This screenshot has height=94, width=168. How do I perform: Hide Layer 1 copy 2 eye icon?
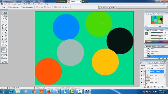click(x=141, y=83)
